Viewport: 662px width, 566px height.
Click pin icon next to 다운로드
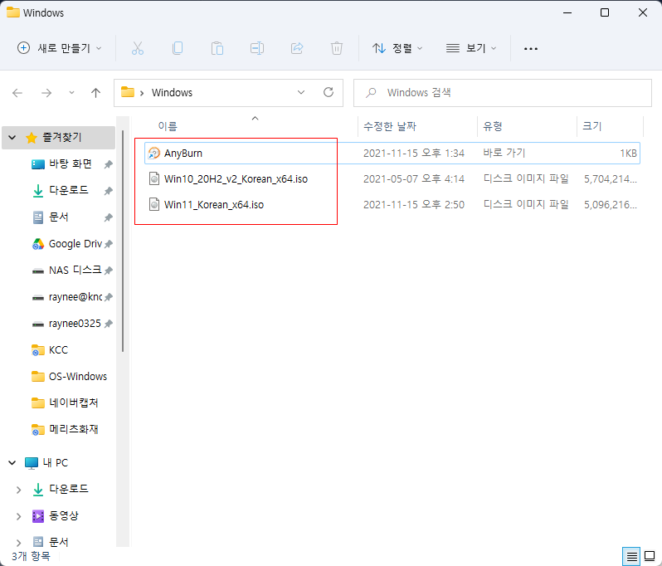109,191
